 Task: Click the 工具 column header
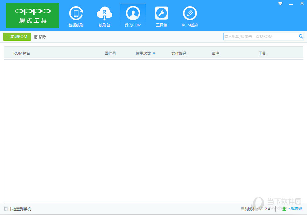click(x=262, y=53)
